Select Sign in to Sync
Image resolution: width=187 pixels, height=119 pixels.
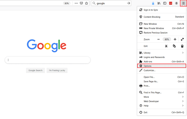162,10
